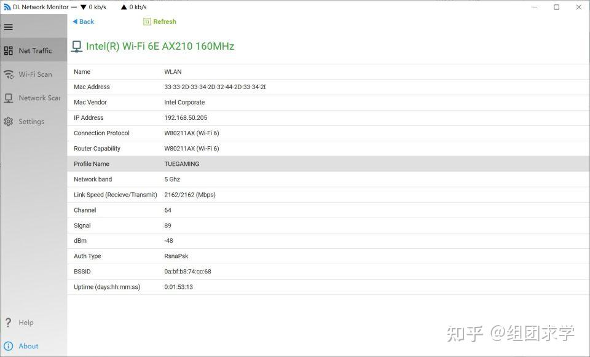
Task: Click the download speed indicator arrow
Action: pos(83,7)
